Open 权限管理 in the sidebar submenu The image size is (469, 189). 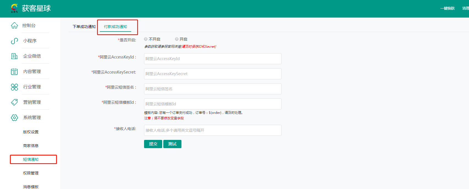tap(31, 173)
